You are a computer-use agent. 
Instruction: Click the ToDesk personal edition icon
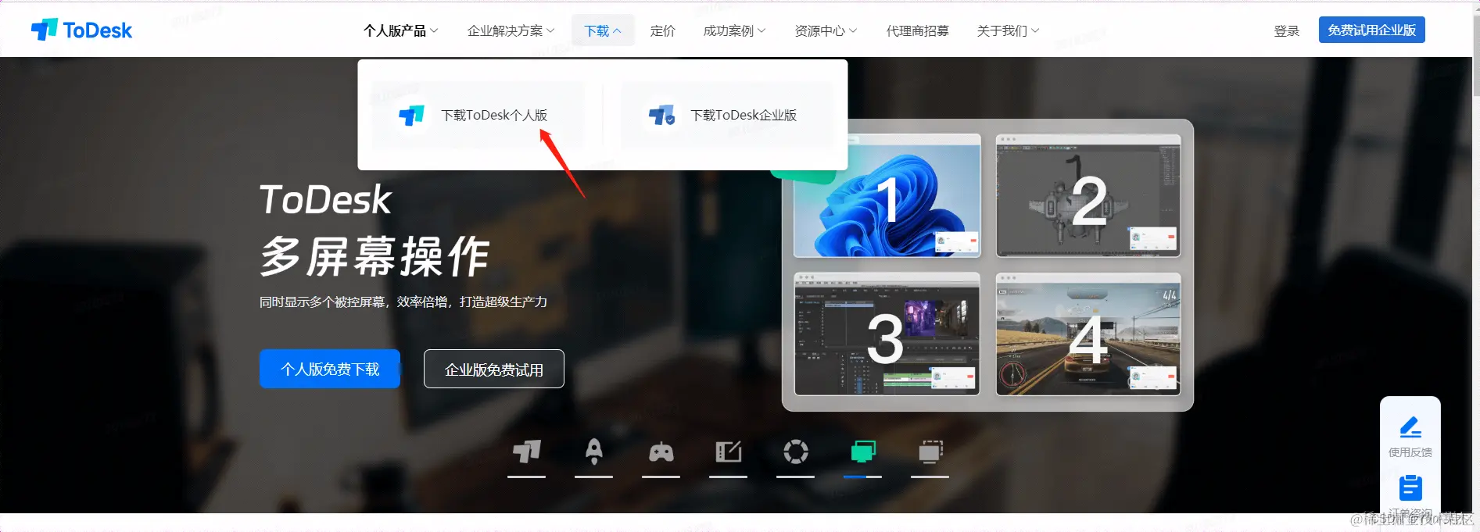click(411, 116)
